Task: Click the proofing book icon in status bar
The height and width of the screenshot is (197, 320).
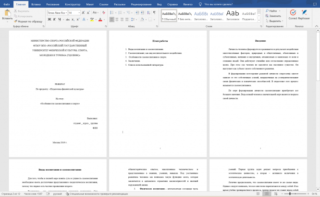Action: tap(48, 194)
